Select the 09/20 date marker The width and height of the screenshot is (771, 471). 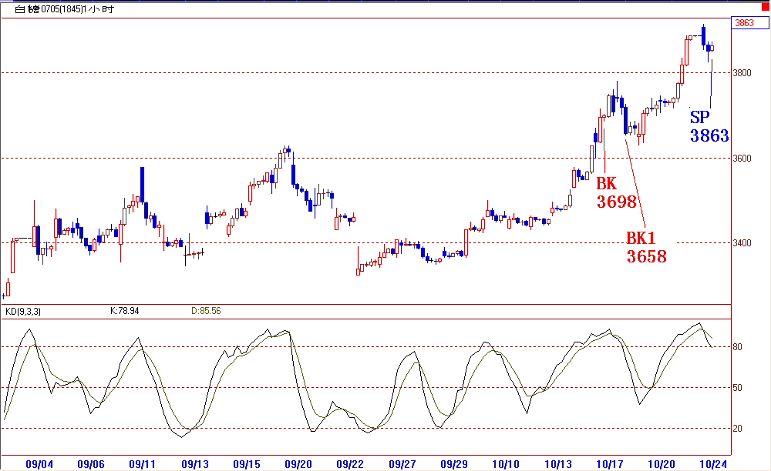tap(298, 464)
